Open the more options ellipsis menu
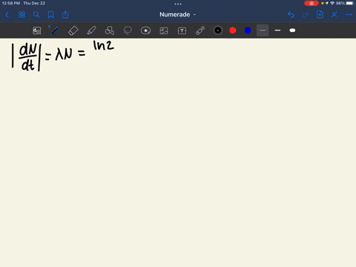Viewport: 356px width, 267px height. [349, 15]
